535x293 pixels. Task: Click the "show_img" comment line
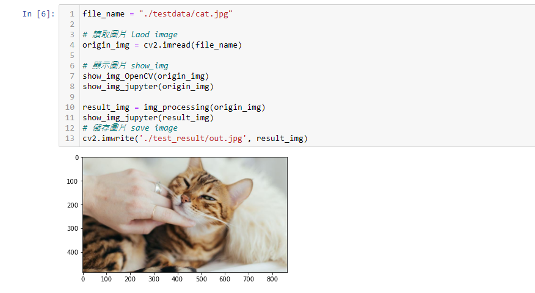pyautogui.click(x=125, y=65)
